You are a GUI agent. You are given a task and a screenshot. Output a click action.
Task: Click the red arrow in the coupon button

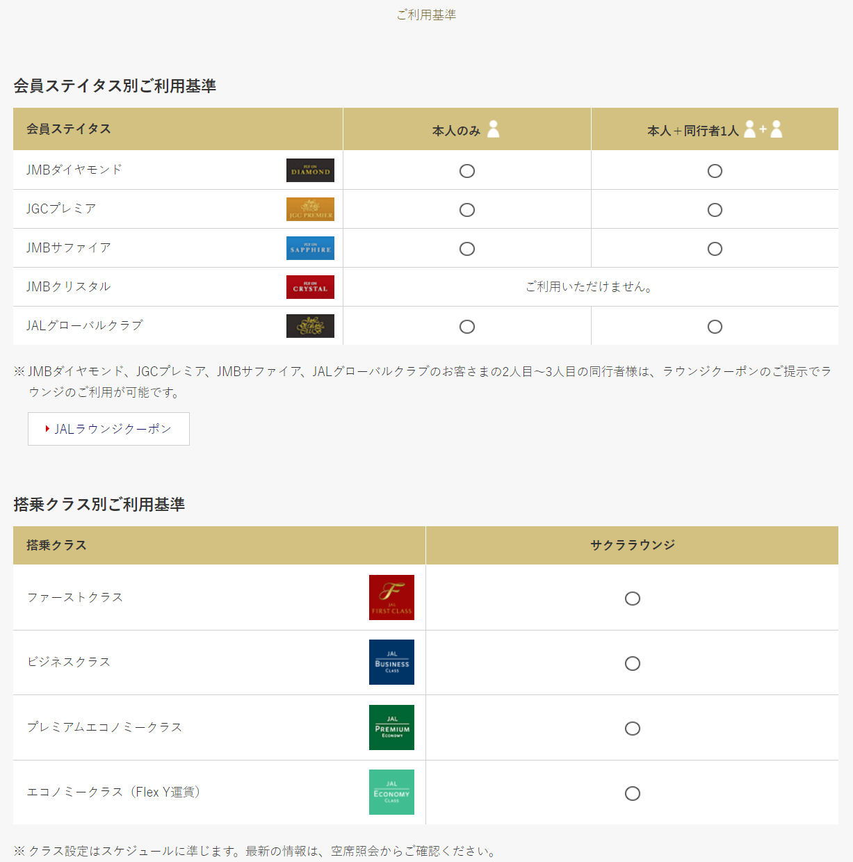[47, 429]
